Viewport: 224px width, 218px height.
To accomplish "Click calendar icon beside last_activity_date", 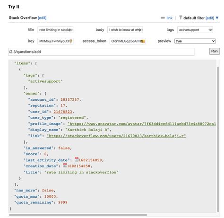I will click(77, 159).
